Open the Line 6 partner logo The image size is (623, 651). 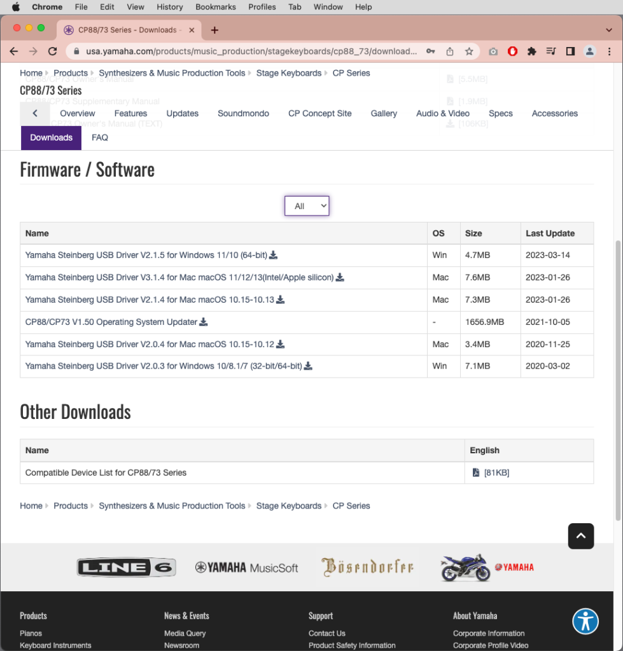click(125, 566)
